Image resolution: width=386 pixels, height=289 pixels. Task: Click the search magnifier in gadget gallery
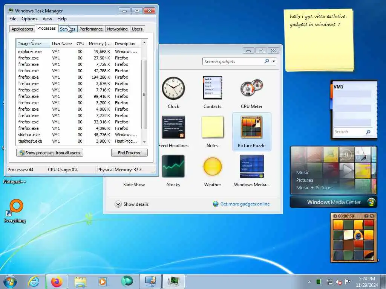[267, 61]
